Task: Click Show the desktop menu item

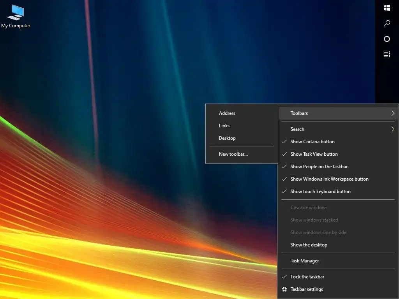Action: pyautogui.click(x=338, y=245)
